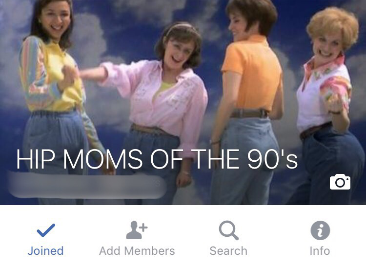366x266 pixels.
Task: Click the blue Joined checkmark icon
Action: pos(46,230)
